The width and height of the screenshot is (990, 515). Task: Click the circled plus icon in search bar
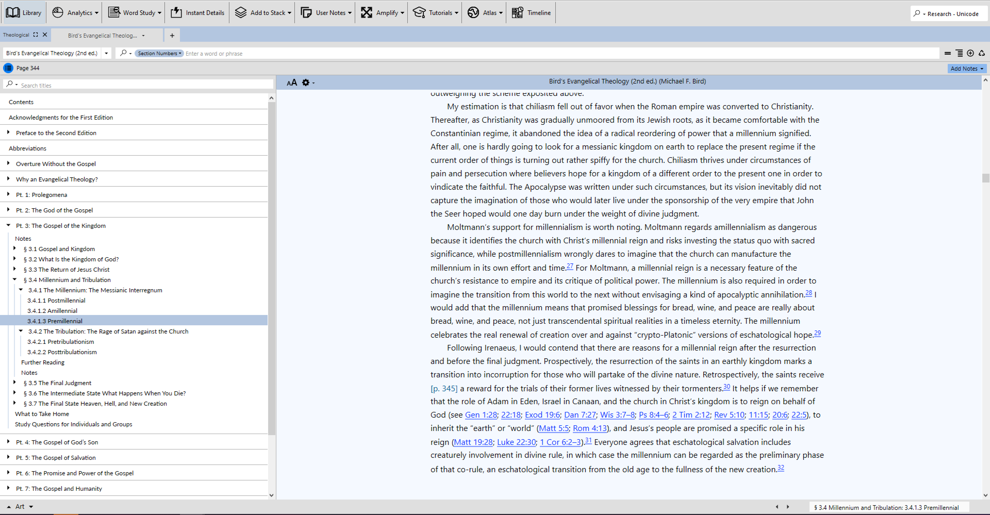coord(970,53)
